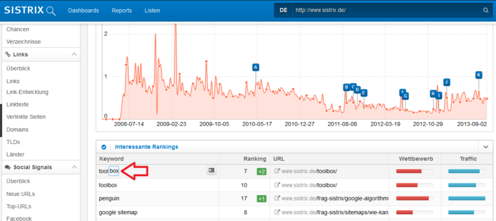Click the list icon in the 'tool box' row
496x221 pixels.
pos(211,171)
